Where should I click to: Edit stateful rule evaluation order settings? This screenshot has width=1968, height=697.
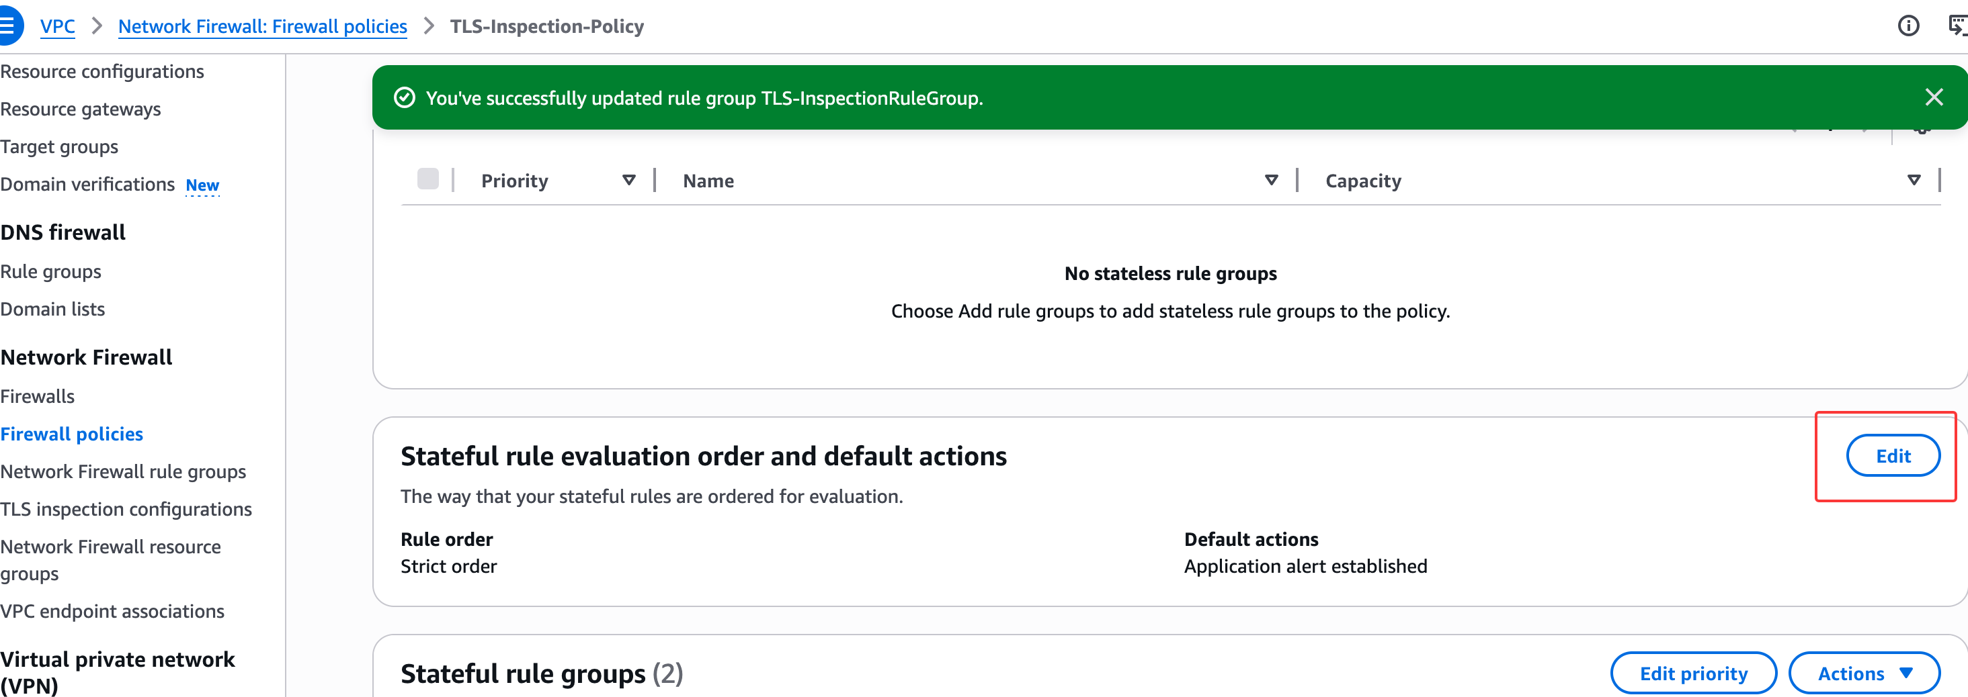tap(1892, 456)
